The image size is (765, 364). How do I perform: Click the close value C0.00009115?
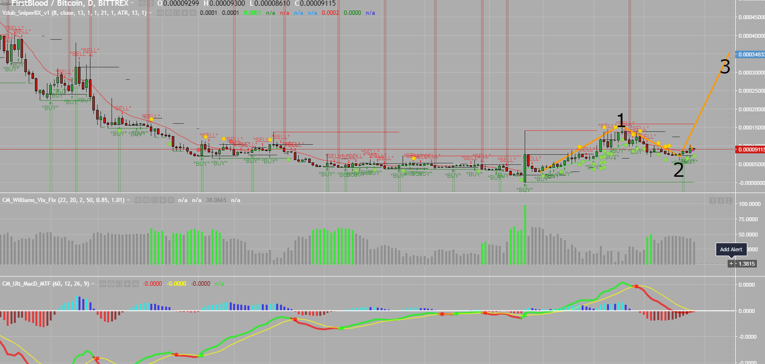click(315, 3)
